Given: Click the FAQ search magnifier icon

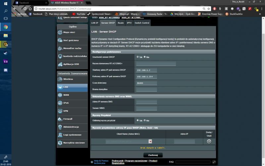Looking at the screenshot, I should [214, 162].
